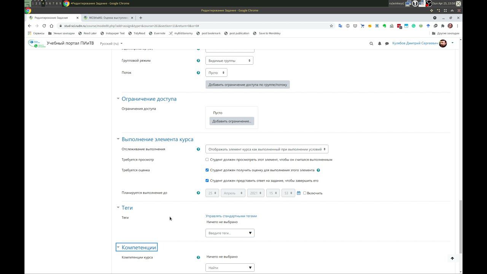Screen dimensions: 487x274
Task: Open the Отслеживание выполнения dropdown
Action: coord(267,149)
